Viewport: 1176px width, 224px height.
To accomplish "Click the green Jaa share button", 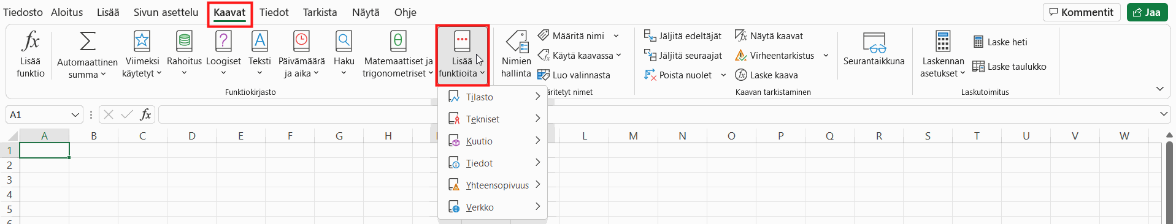I will (x=1147, y=12).
